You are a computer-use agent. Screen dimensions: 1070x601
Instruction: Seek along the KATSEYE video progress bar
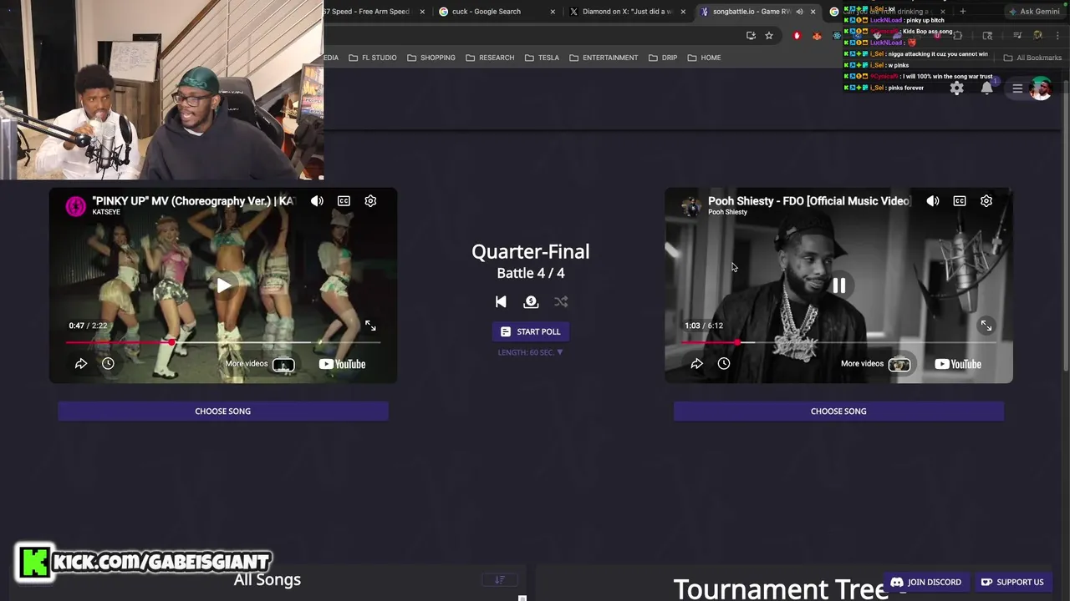pos(223,342)
